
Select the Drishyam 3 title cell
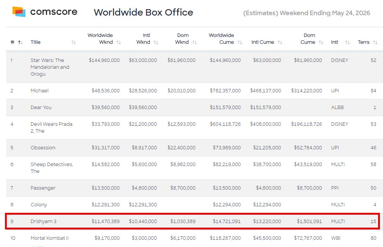click(x=43, y=221)
